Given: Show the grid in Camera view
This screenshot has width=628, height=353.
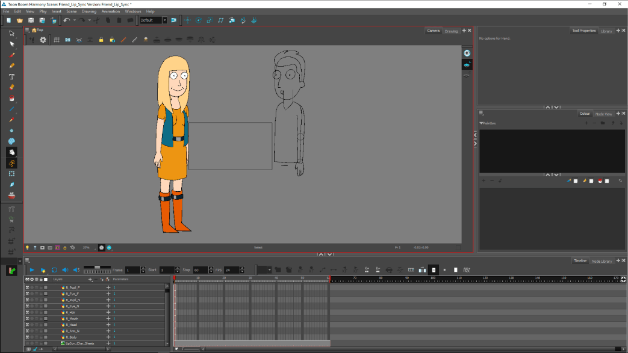Looking at the screenshot, I should (x=57, y=40).
